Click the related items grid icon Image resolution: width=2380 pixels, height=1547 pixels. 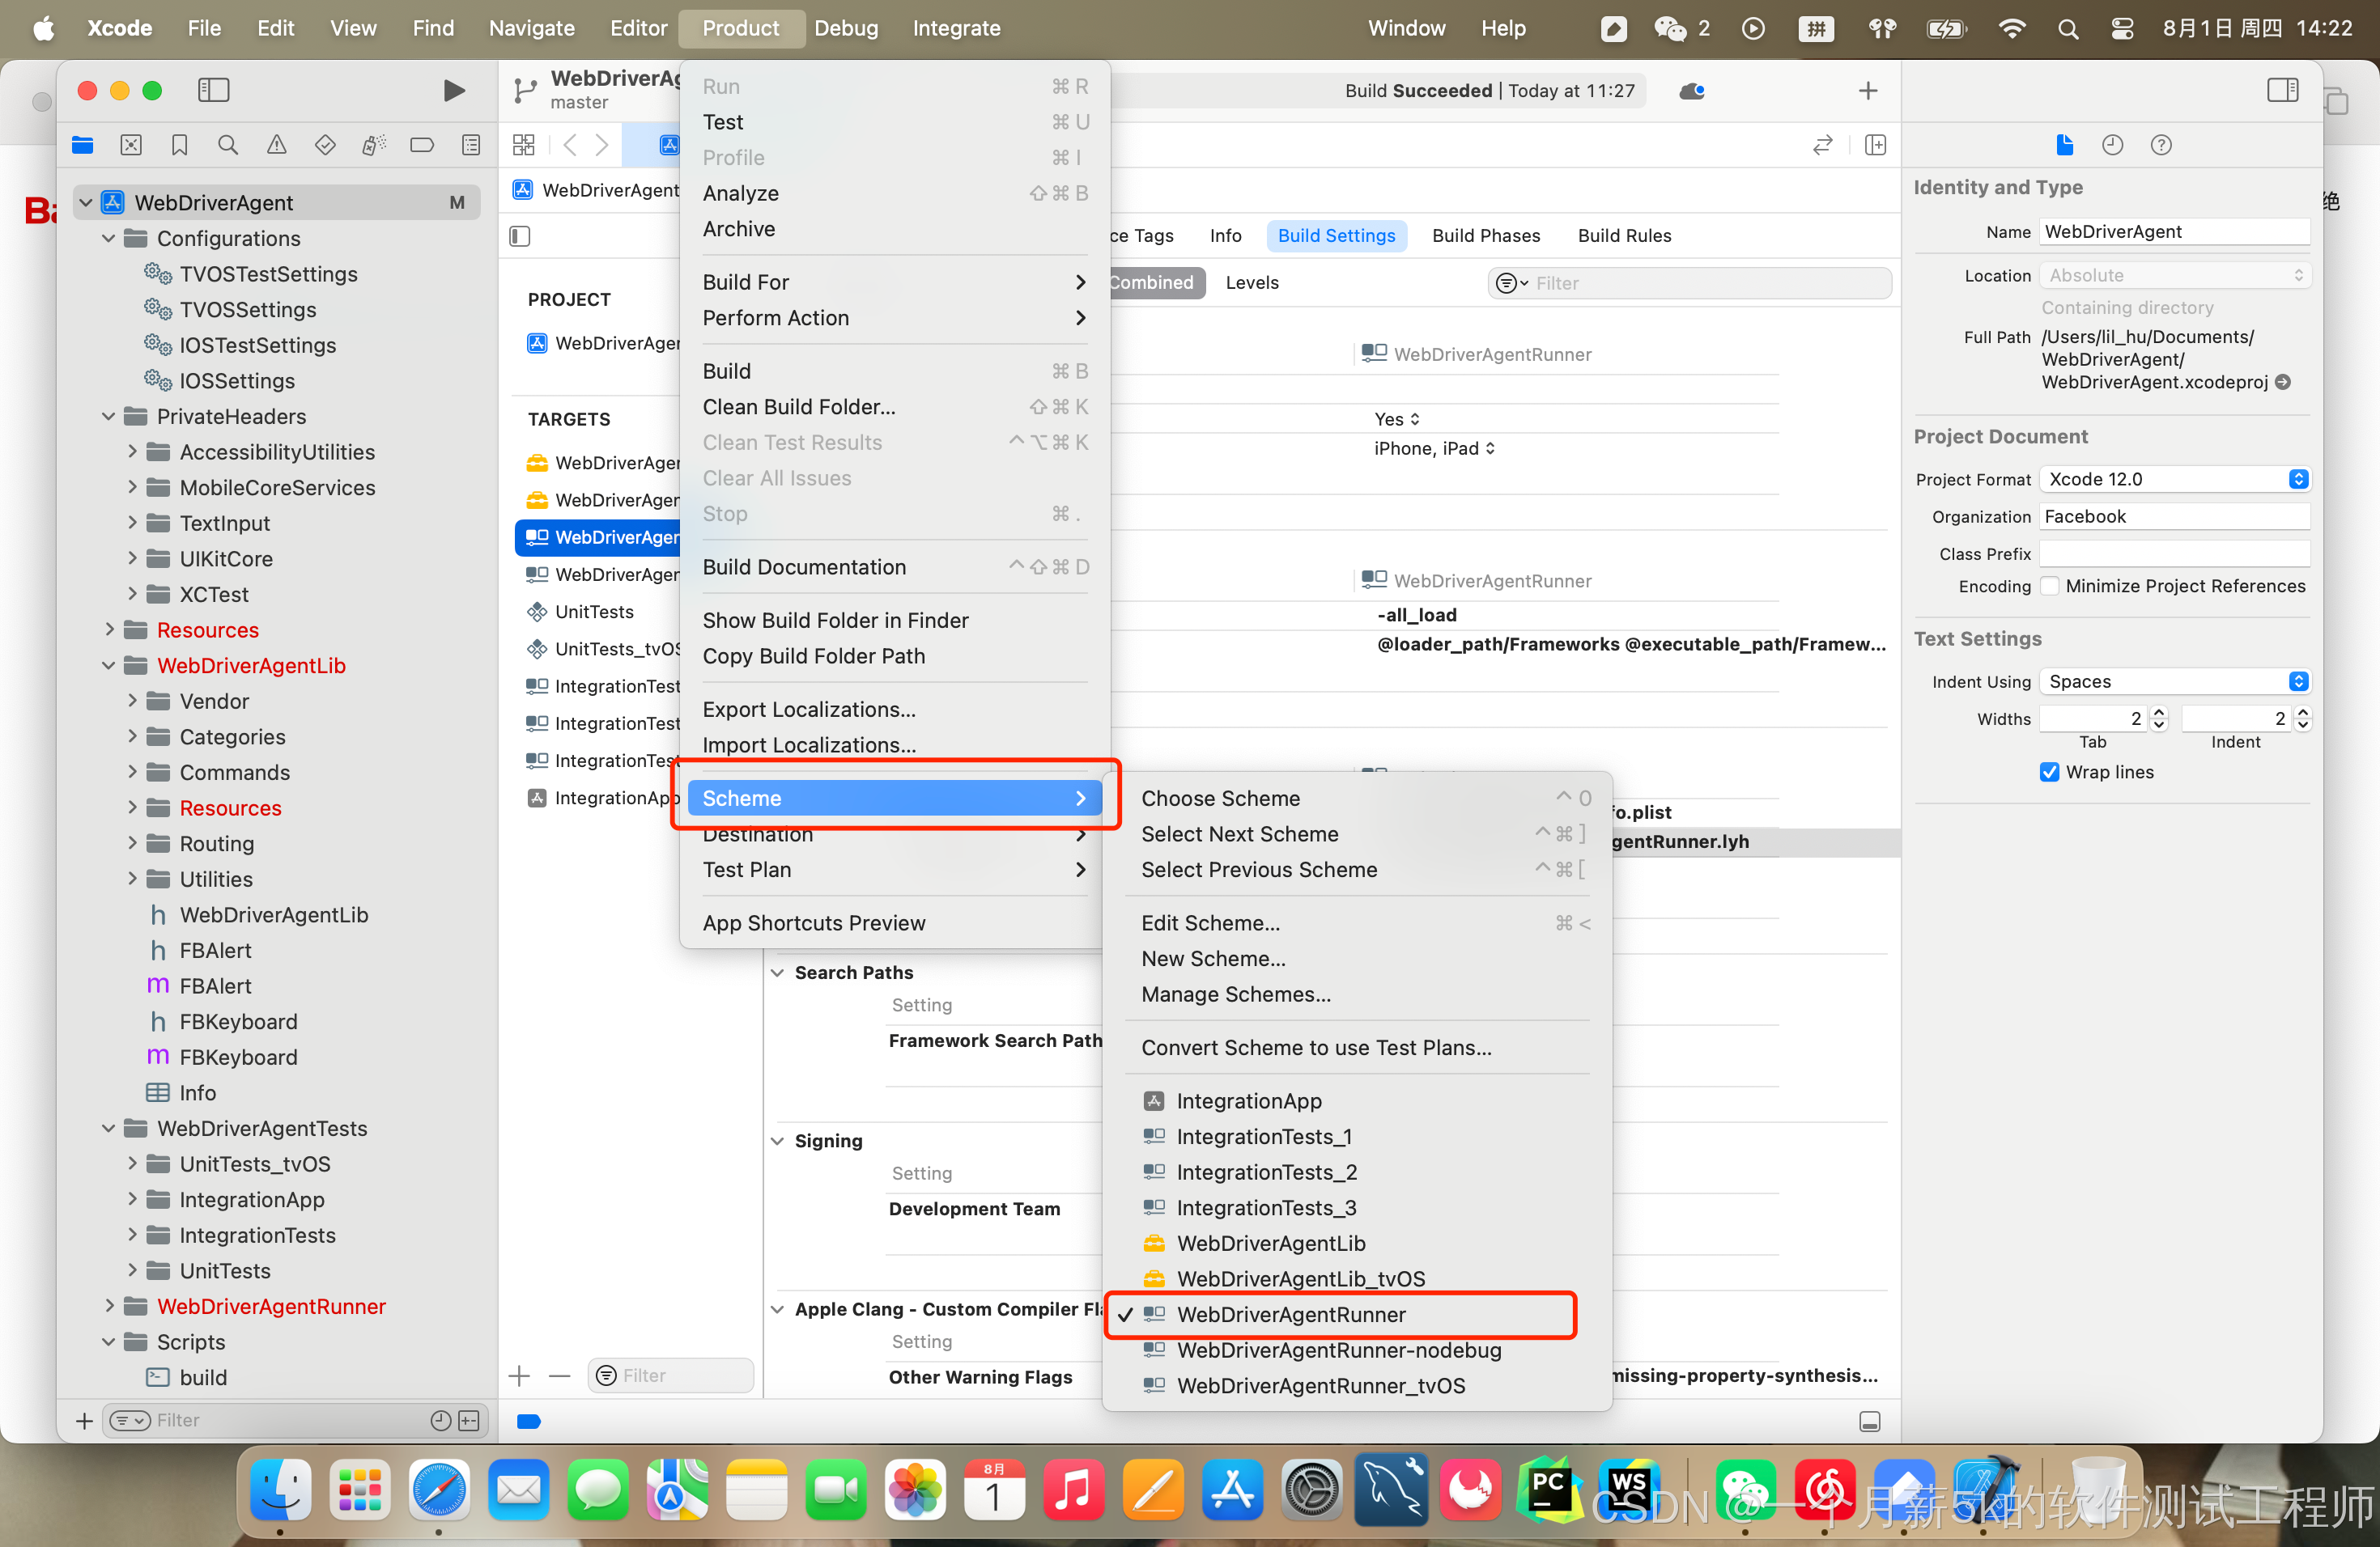click(x=524, y=145)
